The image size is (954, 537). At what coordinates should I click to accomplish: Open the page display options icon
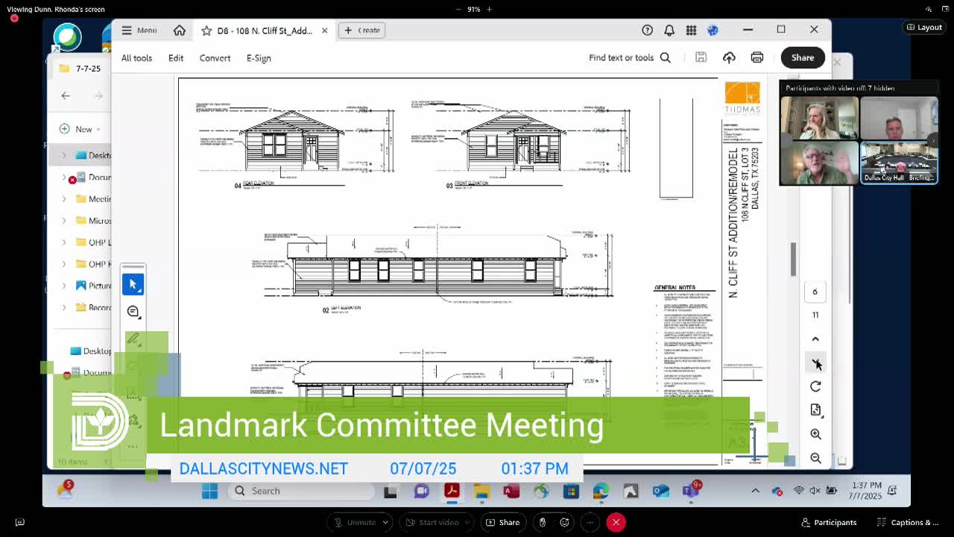[815, 410]
